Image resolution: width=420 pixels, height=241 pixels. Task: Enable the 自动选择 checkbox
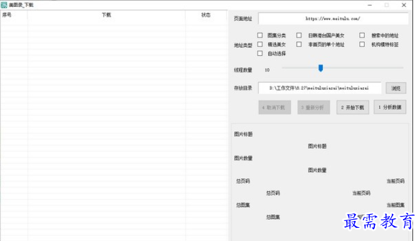pyautogui.click(x=260, y=53)
